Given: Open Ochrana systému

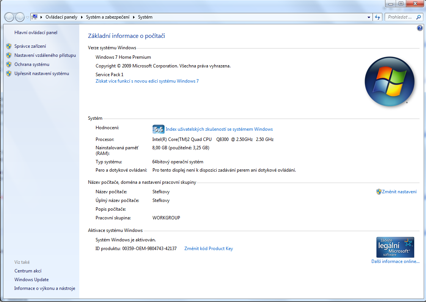Looking at the screenshot, I should (x=32, y=64).
